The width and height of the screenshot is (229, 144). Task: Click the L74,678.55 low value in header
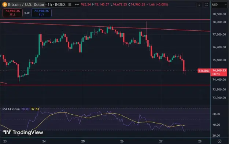119,4
